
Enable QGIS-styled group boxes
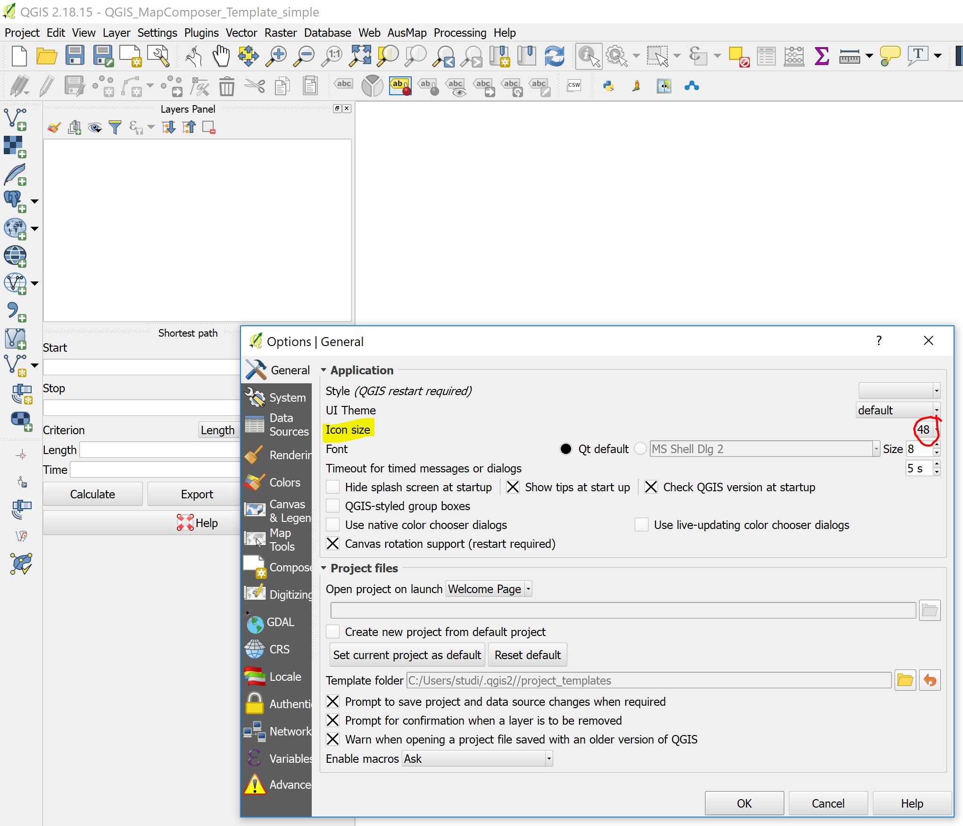coord(333,506)
